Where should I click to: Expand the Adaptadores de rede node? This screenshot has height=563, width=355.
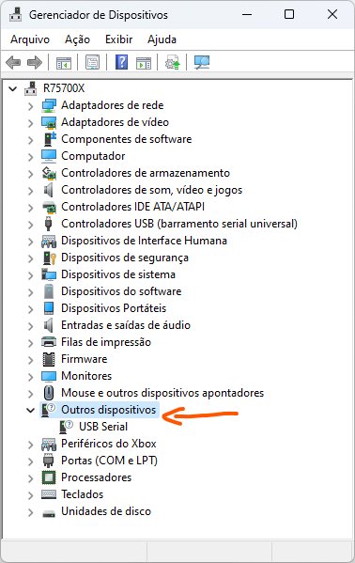[x=30, y=106]
